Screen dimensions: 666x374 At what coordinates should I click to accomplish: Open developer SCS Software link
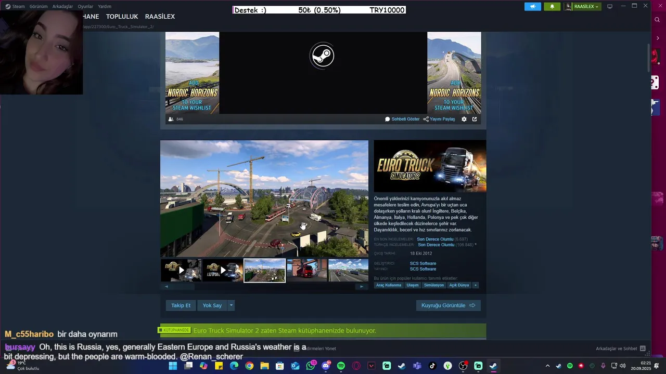click(423, 263)
